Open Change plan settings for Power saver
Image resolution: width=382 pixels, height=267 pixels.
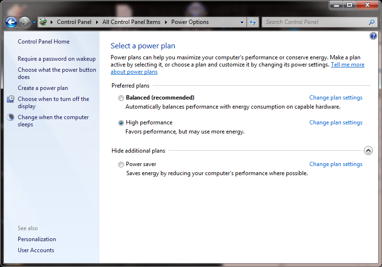click(x=336, y=164)
